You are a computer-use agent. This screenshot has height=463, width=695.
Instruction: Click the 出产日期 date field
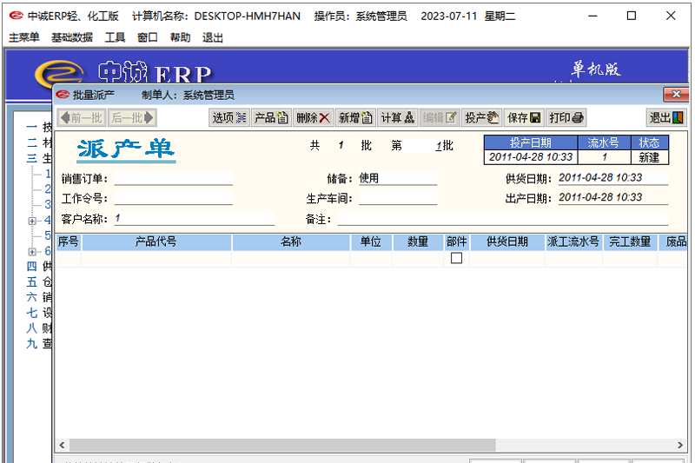click(613, 198)
